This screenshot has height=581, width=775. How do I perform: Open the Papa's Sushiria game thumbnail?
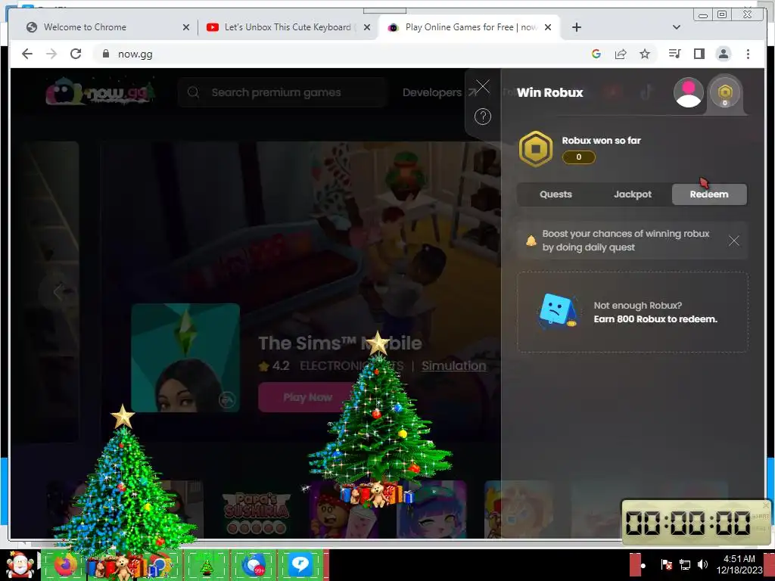click(256, 510)
